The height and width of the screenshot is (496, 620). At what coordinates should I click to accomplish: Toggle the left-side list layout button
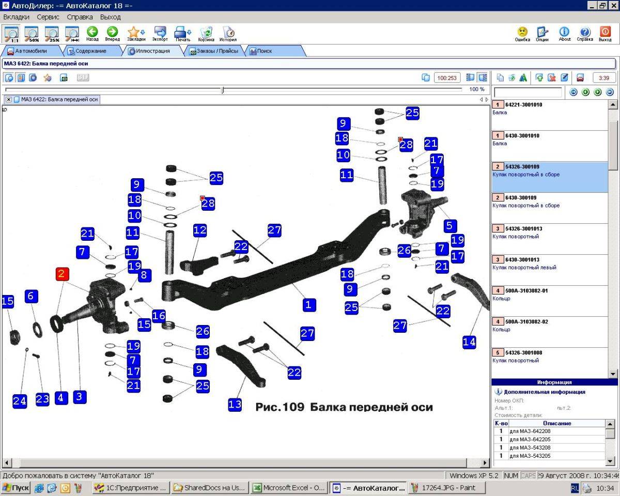[x=470, y=78]
